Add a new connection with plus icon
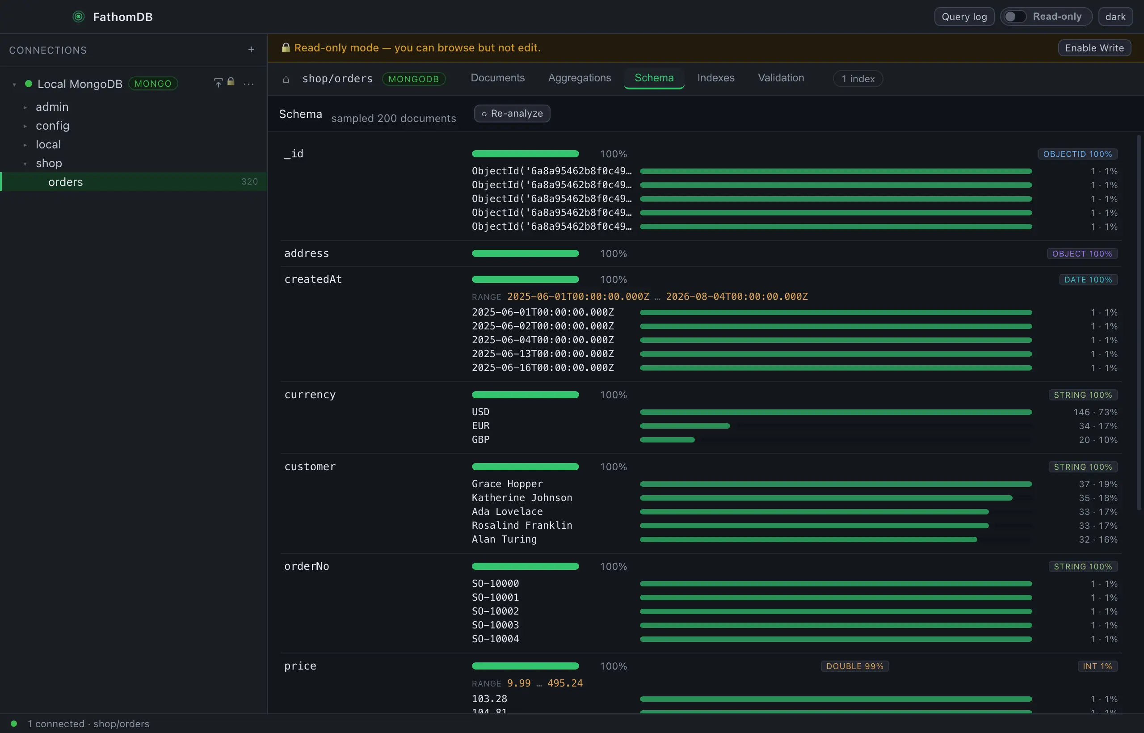 pyautogui.click(x=251, y=50)
